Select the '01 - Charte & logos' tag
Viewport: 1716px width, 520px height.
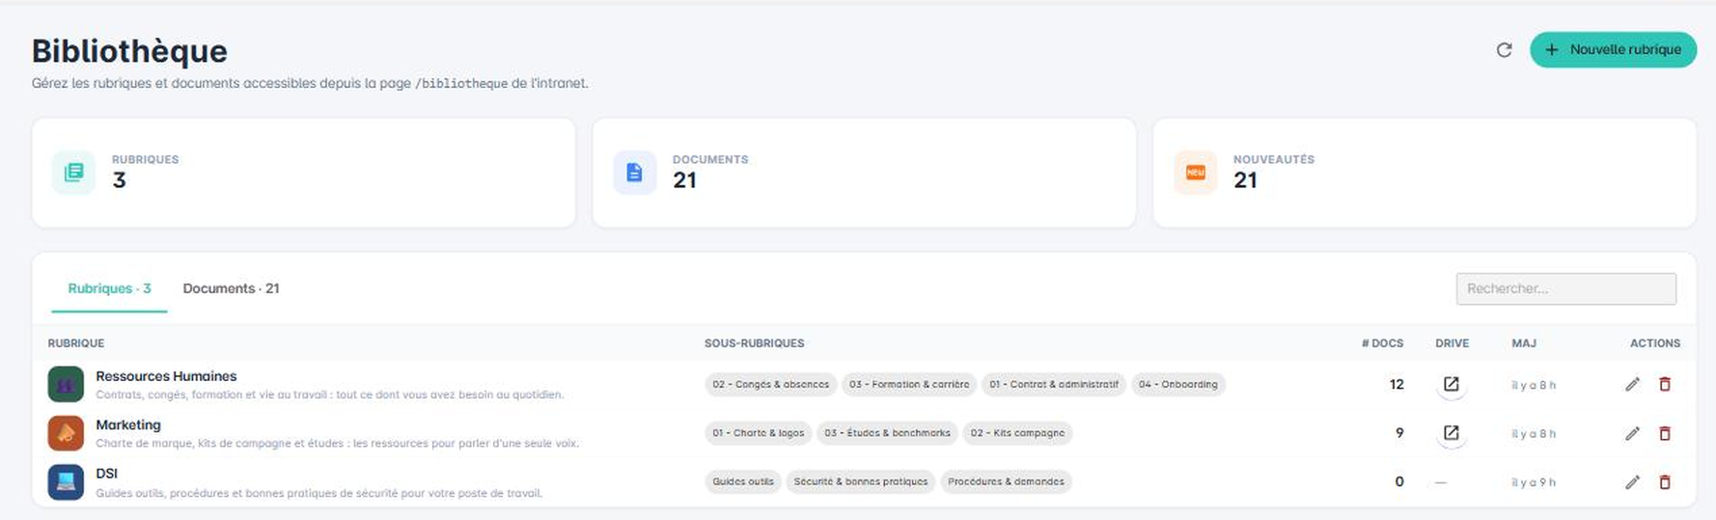759,433
